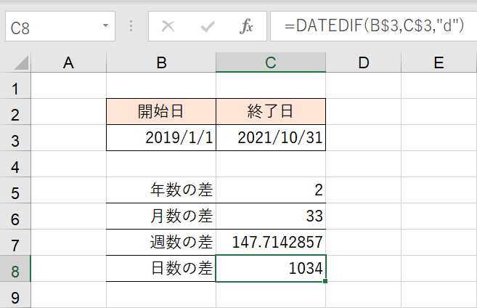This screenshot has width=477, height=308.
Task: Select the row 6 header
Action: (15, 216)
